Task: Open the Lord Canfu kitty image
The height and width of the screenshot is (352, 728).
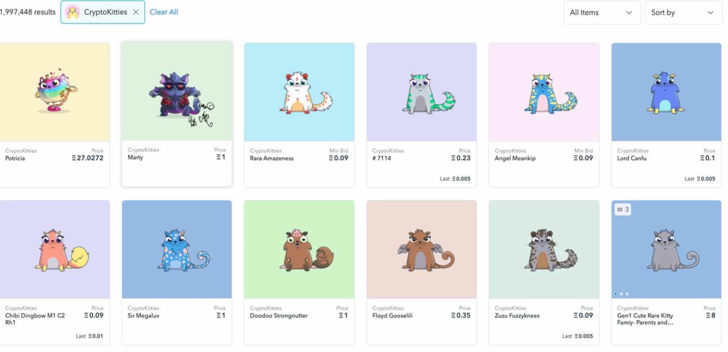Action: pos(666,92)
